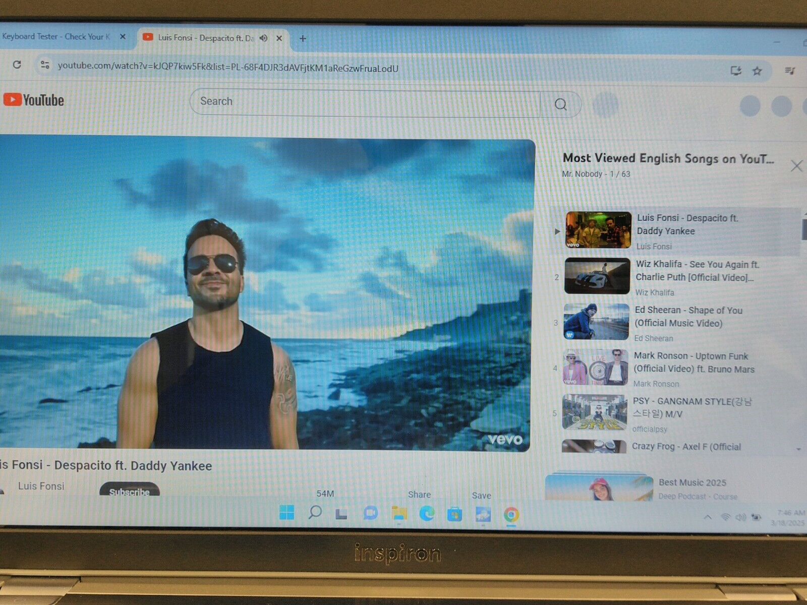
Task: Play Ed Sheeran - Shape of You thumbnail
Action: pyautogui.click(x=596, y=322)
